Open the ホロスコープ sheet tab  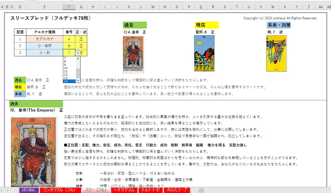click(x=177, y=190)
